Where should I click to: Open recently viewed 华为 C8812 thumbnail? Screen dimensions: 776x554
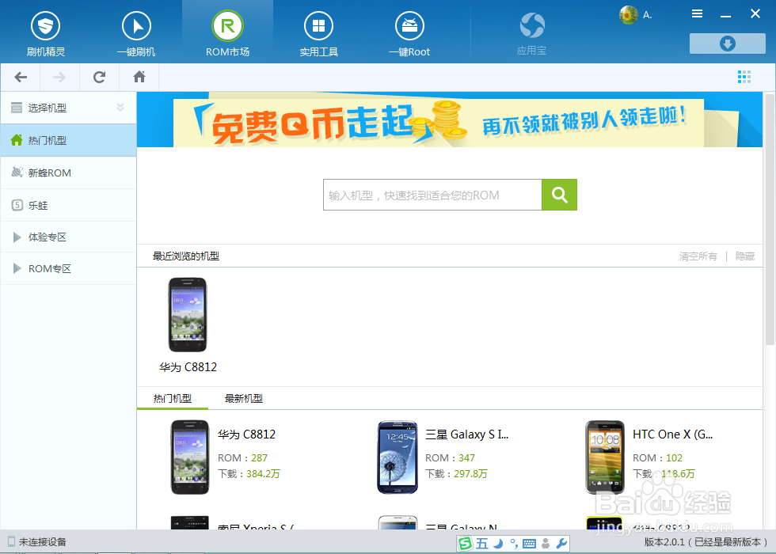188,315
